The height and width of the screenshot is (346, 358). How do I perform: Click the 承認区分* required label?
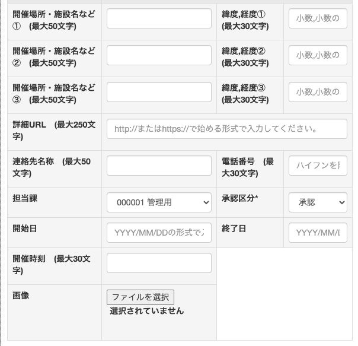[x=240, y=198]
